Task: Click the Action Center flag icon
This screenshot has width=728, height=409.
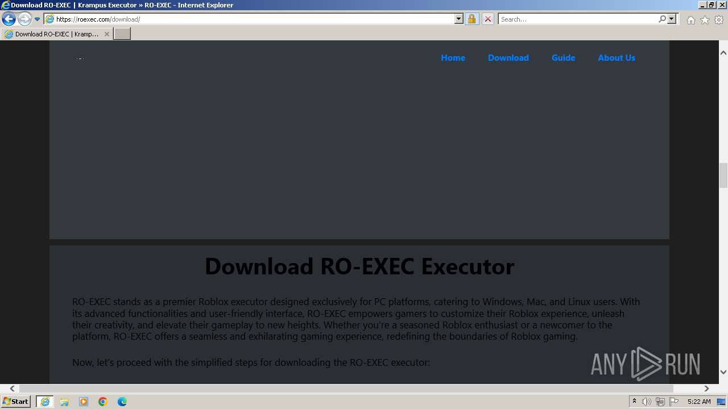Action: 674,402
